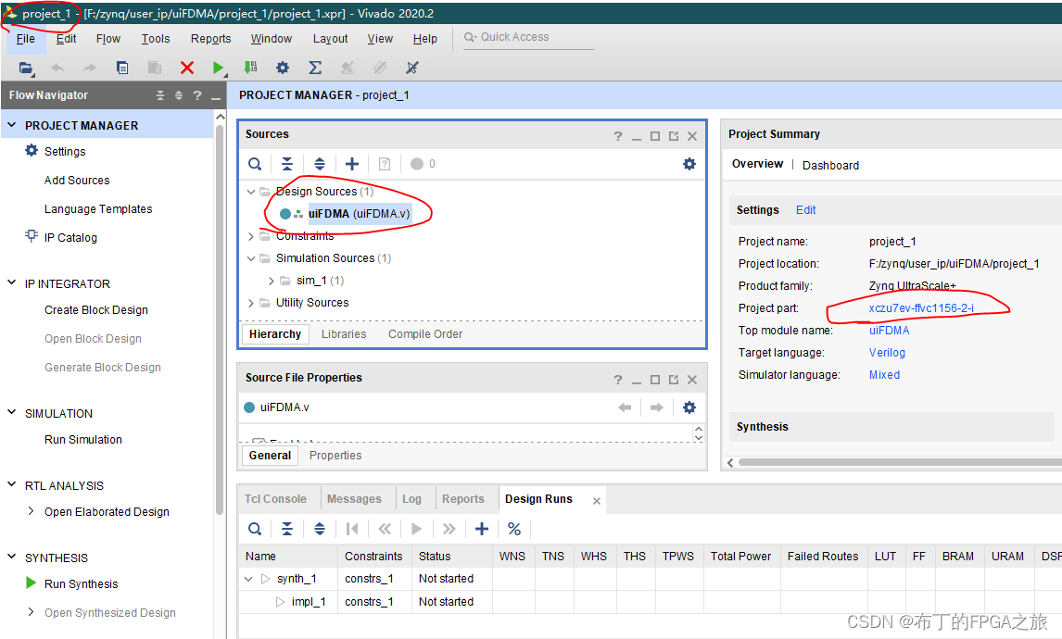The image size is (1062, 639).
Task: Collapse the RTL ANALYSIS section
Action: tap(11, 484)
